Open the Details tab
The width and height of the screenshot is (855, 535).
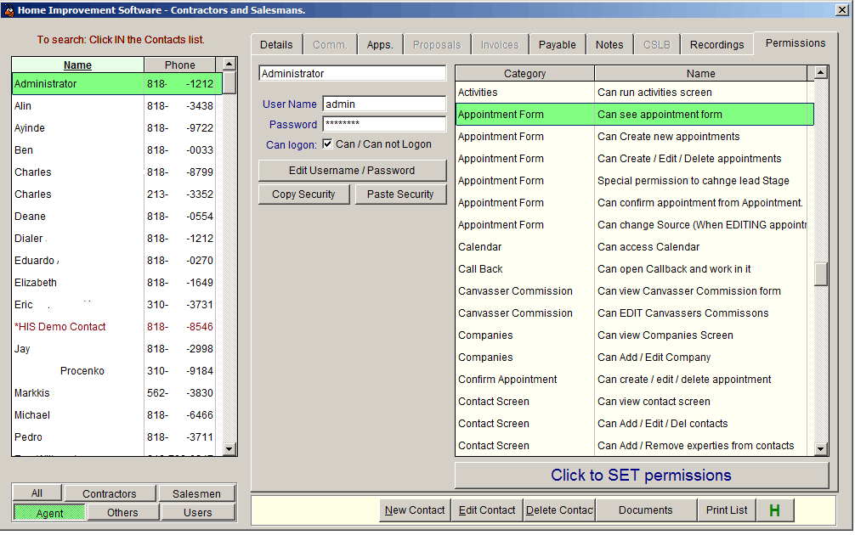tap(276, 45)
